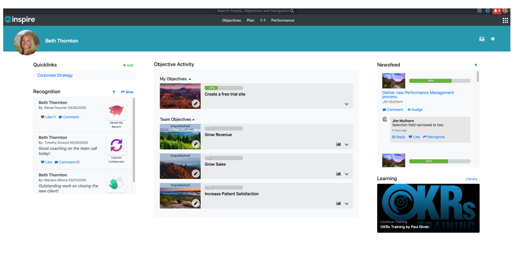Open the Plan menu
This screenshot has width=515, height=273.
coord(250,20)
